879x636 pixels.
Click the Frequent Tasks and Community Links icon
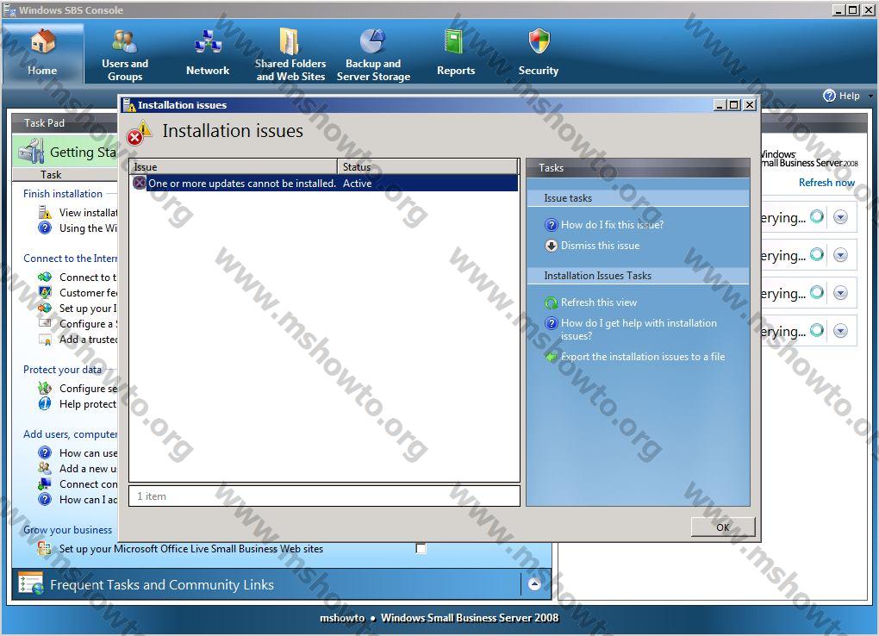[x=31, y=583]
